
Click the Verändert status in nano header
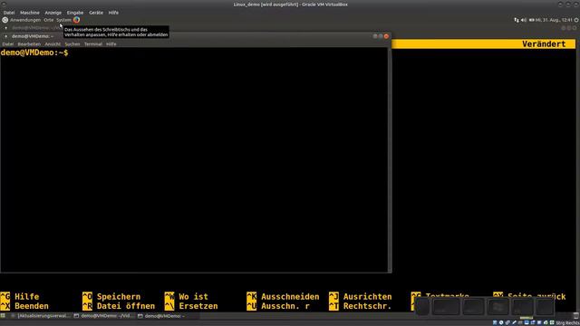(544, 44)
